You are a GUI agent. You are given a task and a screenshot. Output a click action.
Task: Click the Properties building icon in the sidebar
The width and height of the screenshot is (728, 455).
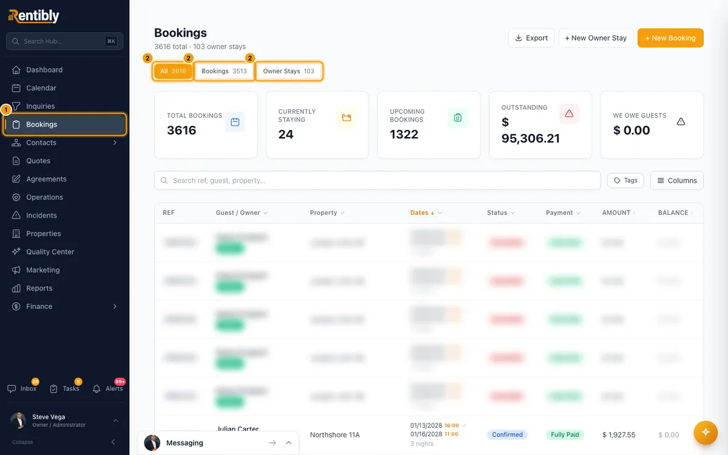point(16,234)
